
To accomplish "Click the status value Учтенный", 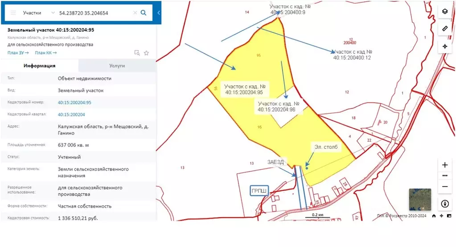I will [x=69, y=157].
